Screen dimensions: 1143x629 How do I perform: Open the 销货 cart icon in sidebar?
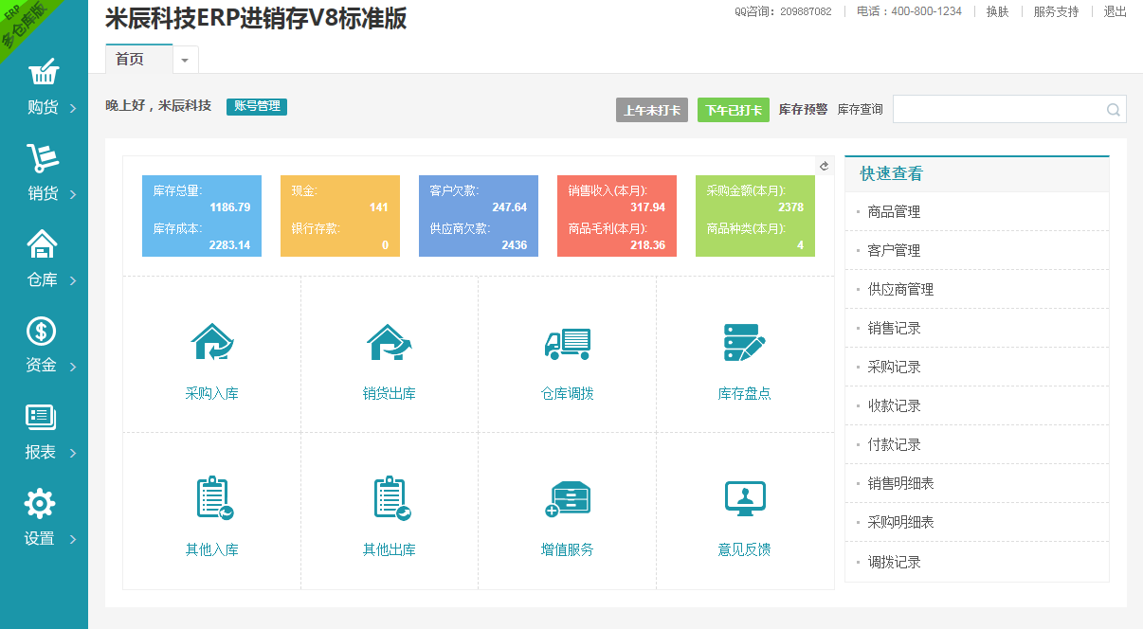pyautogui.click(x=43, y=159)
